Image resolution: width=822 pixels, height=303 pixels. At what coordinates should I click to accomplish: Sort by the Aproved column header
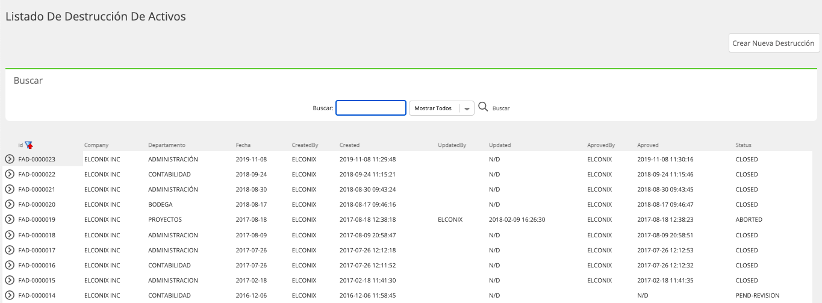[x=648, y=145]
